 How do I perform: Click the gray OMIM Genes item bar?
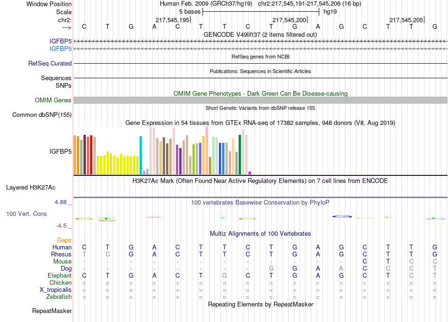(260, 100)
